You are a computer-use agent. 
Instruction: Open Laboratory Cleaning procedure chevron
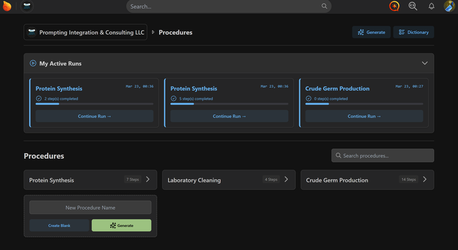point(286,179)
